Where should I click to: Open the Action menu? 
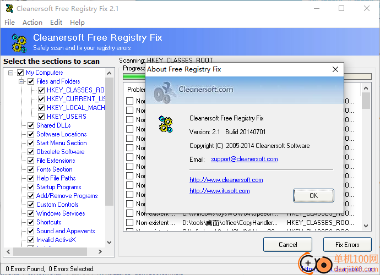click(x=32, y=23)
